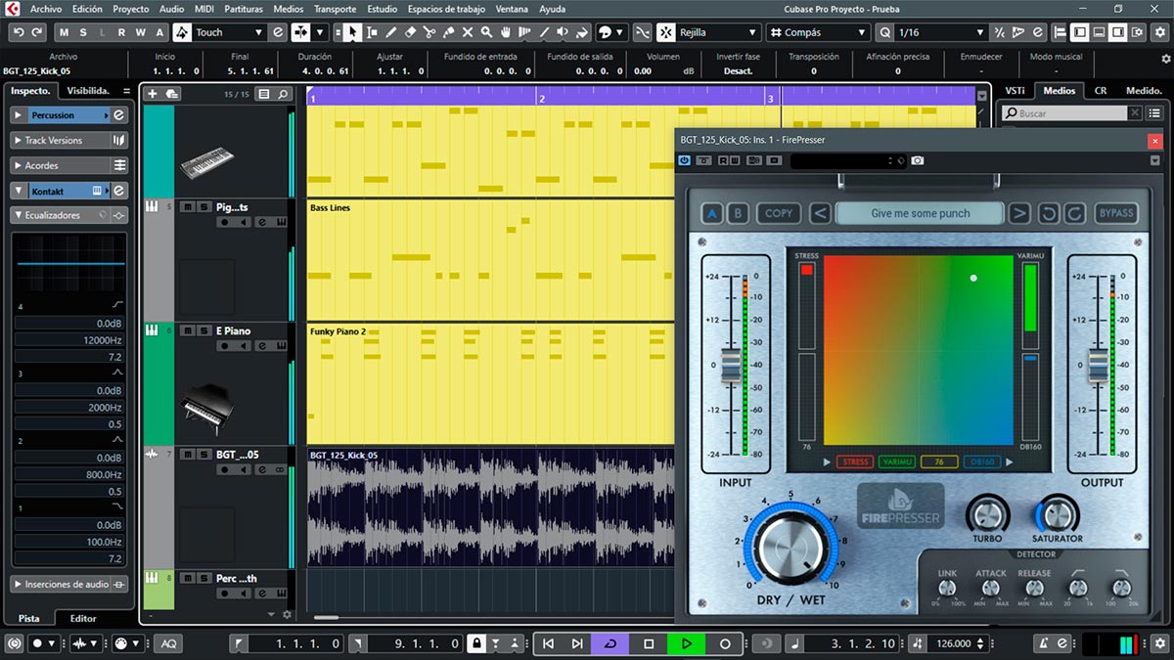Go to the previous marker transport button
This screenshot has width=1174, height=660.
548,643
